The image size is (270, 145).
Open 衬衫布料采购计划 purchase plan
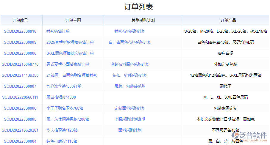pos(130,31)
